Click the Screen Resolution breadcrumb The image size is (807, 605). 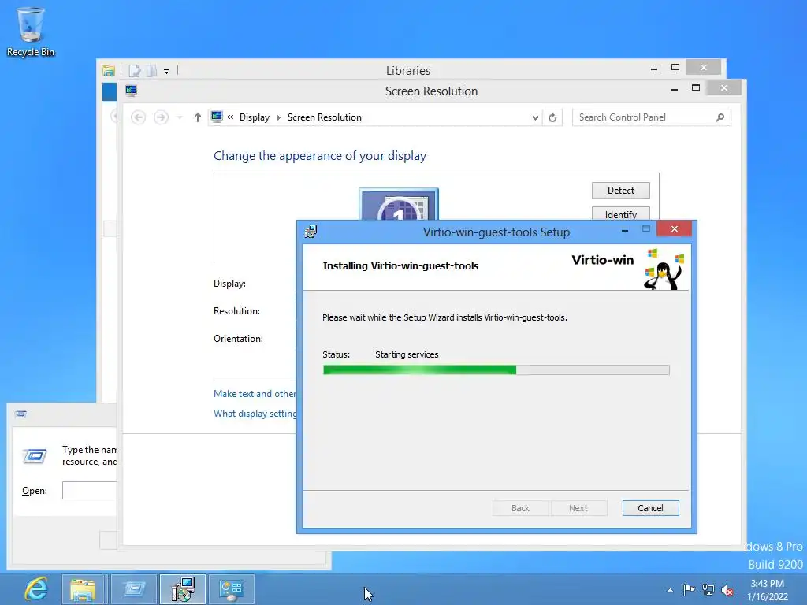324,117
